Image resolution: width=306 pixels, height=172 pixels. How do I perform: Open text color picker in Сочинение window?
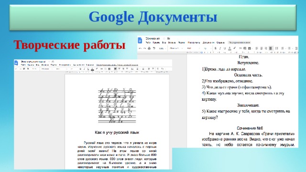click(229, 48)
